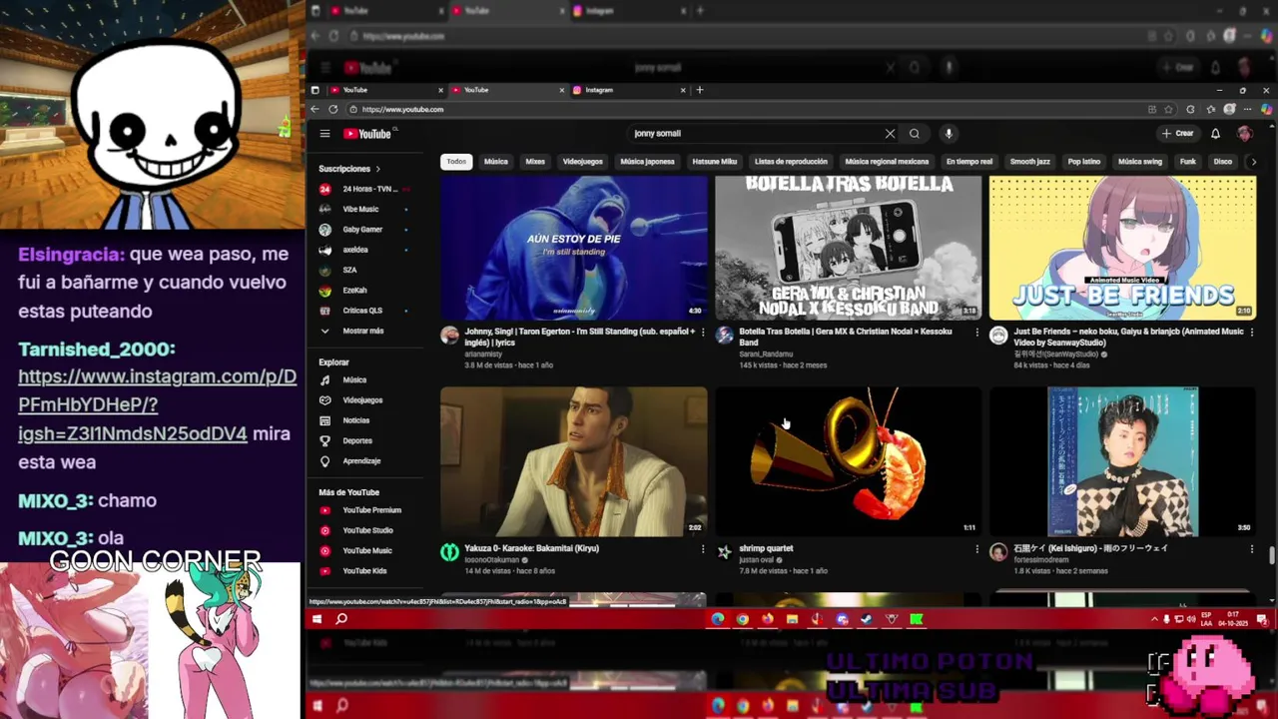
Task: Open YouTube Studio in the sidebar
Action: coord(363,530)
